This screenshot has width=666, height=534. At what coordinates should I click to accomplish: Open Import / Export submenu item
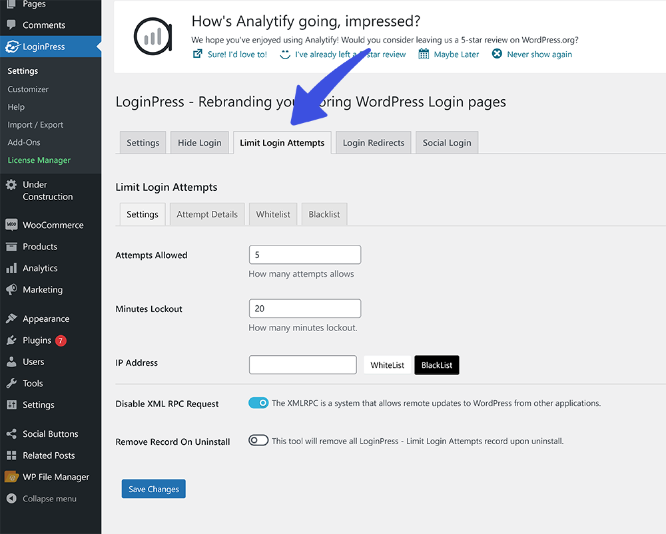coord(35,125)
